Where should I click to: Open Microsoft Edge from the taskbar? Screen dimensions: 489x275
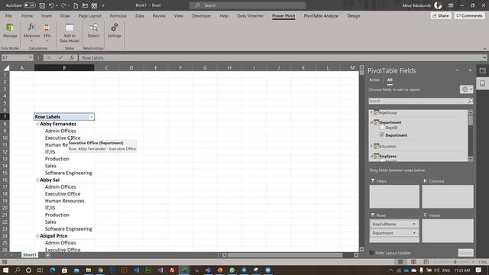53,270
